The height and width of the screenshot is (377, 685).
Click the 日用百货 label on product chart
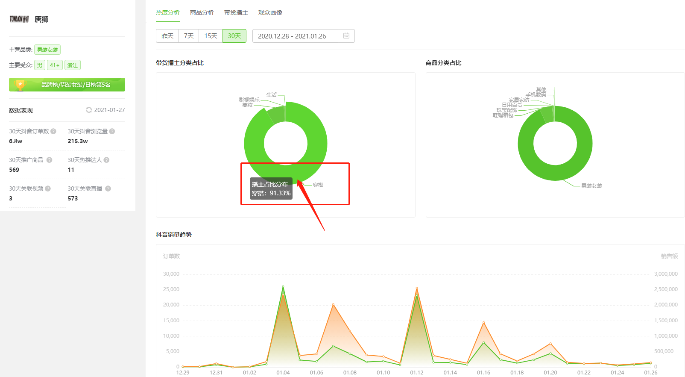512,105
